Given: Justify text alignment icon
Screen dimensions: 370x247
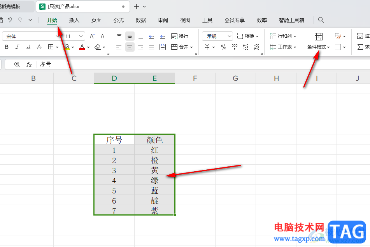Looking at the screenshot, I should (151, 47).
